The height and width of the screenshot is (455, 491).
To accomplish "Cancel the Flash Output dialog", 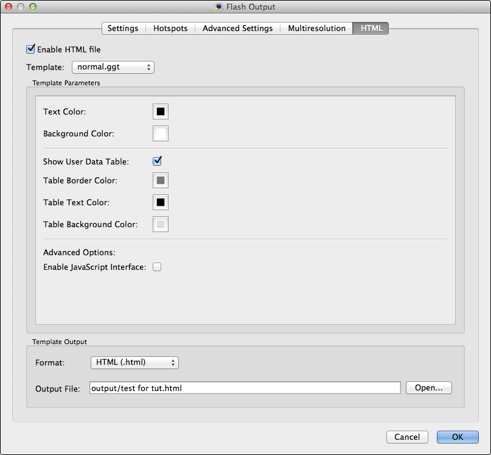I will [x=407, y=437].
